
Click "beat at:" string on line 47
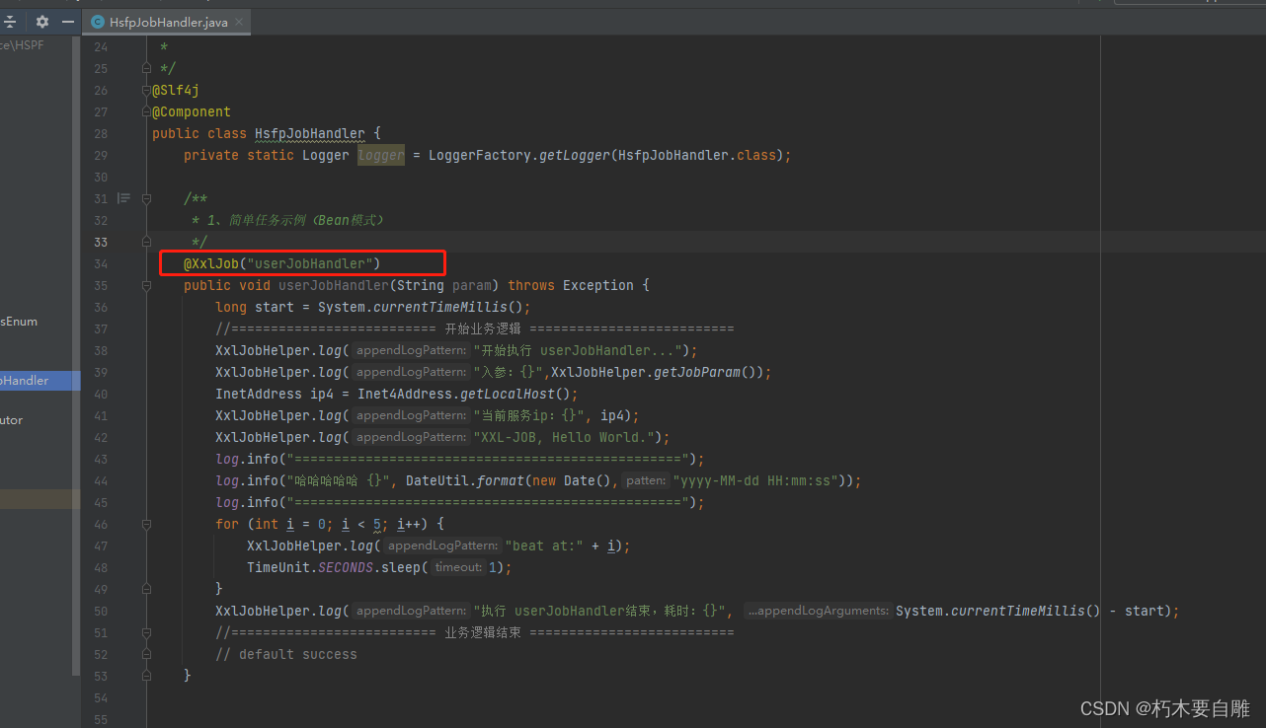pos(545,546)
